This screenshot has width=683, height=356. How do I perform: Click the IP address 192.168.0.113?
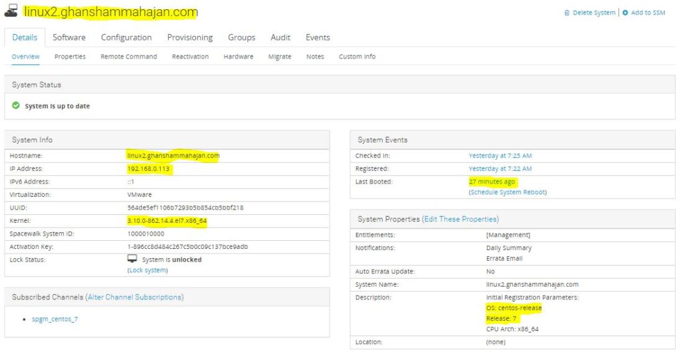pos(149,168)
